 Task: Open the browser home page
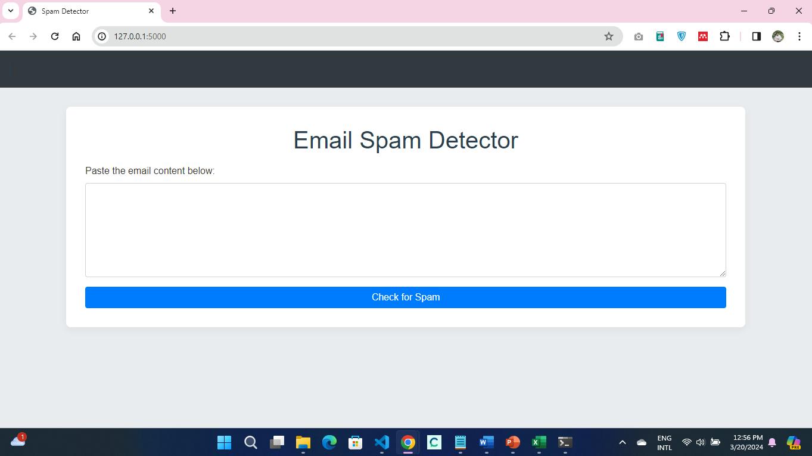[x=76, y=36]
